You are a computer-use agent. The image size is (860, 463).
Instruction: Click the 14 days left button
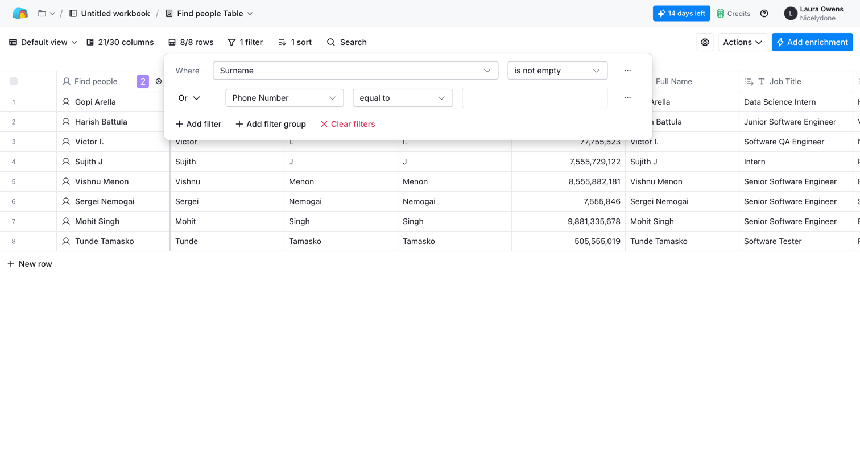click(681, 13)
